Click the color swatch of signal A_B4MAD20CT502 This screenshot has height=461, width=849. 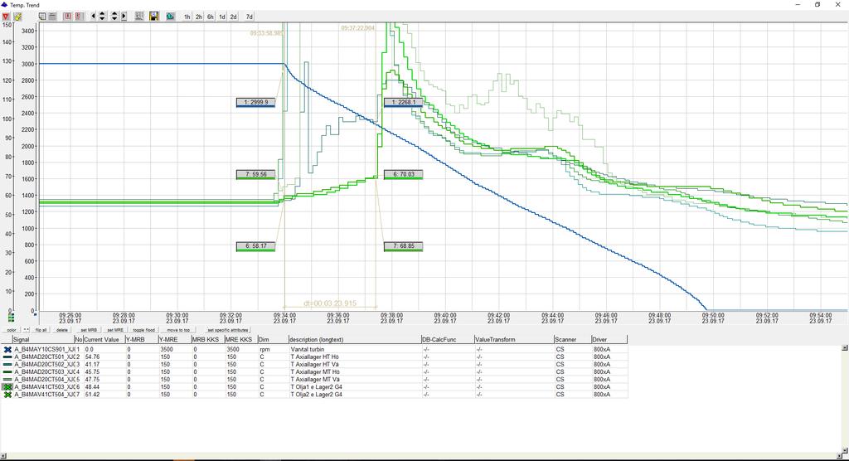point(7,365)
